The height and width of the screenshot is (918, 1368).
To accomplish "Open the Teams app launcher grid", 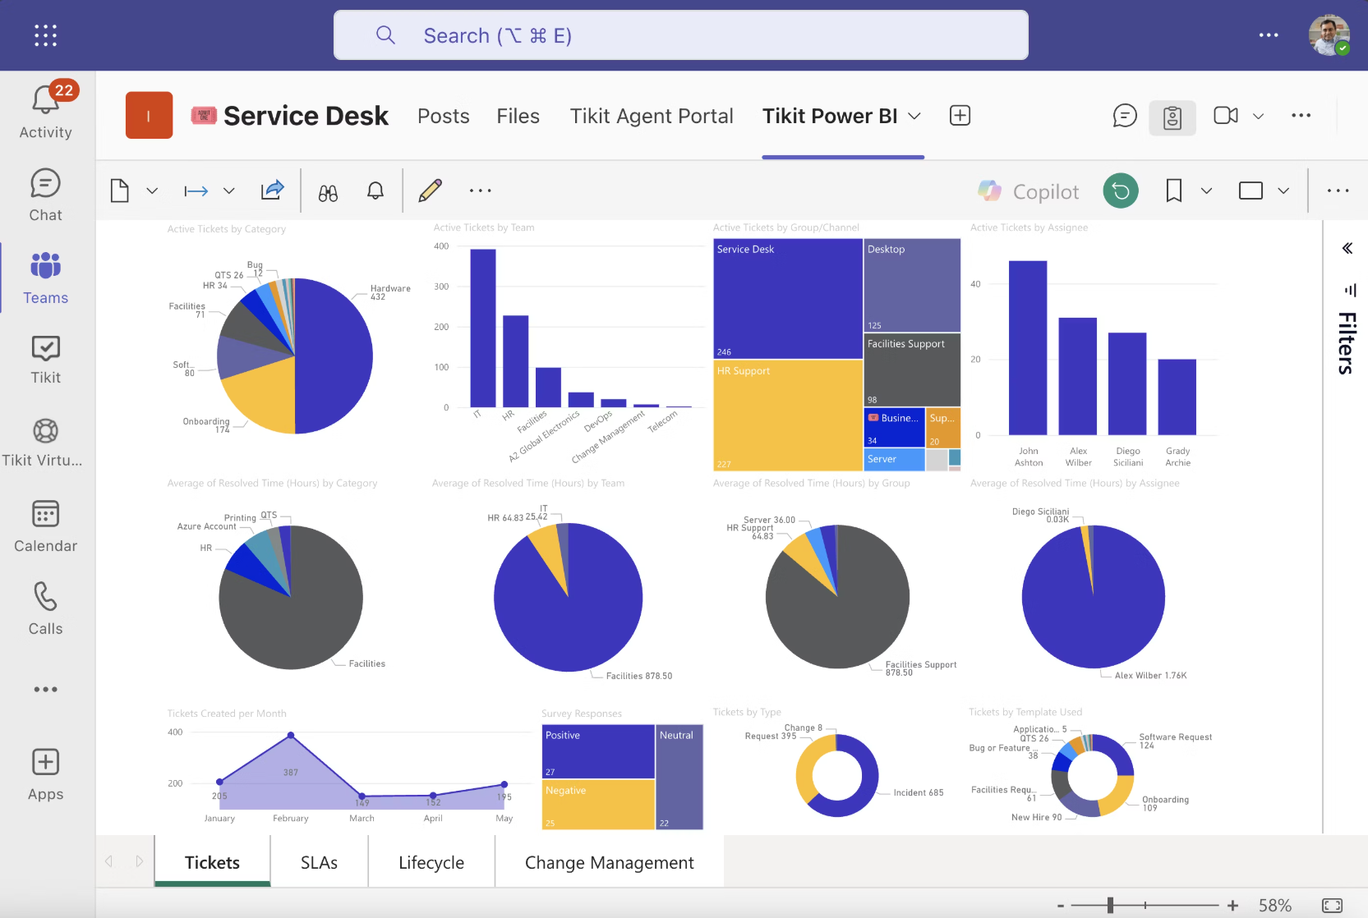I will 45,35.
